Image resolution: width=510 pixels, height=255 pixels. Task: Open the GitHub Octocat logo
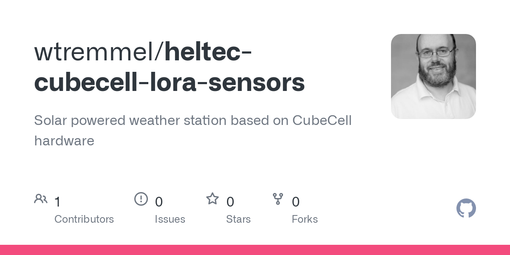(x=466, y=208)
